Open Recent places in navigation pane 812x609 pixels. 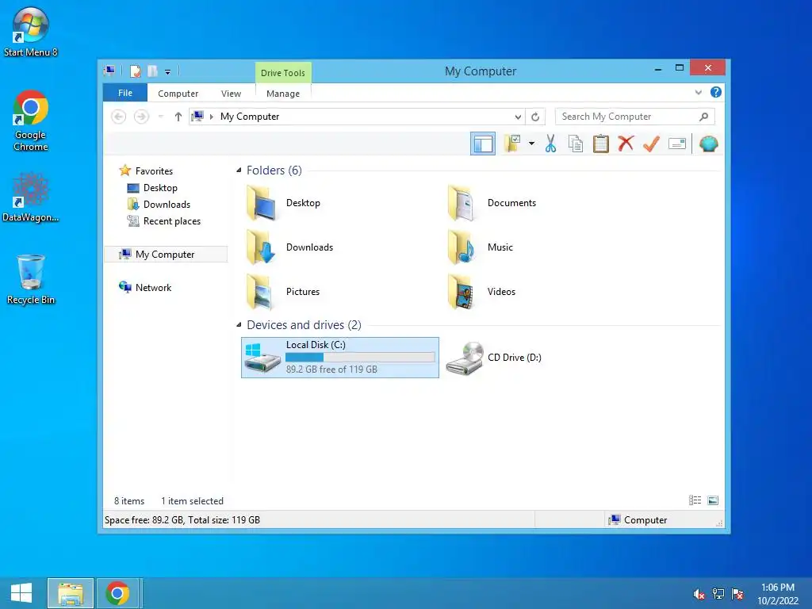coord(172,221)
